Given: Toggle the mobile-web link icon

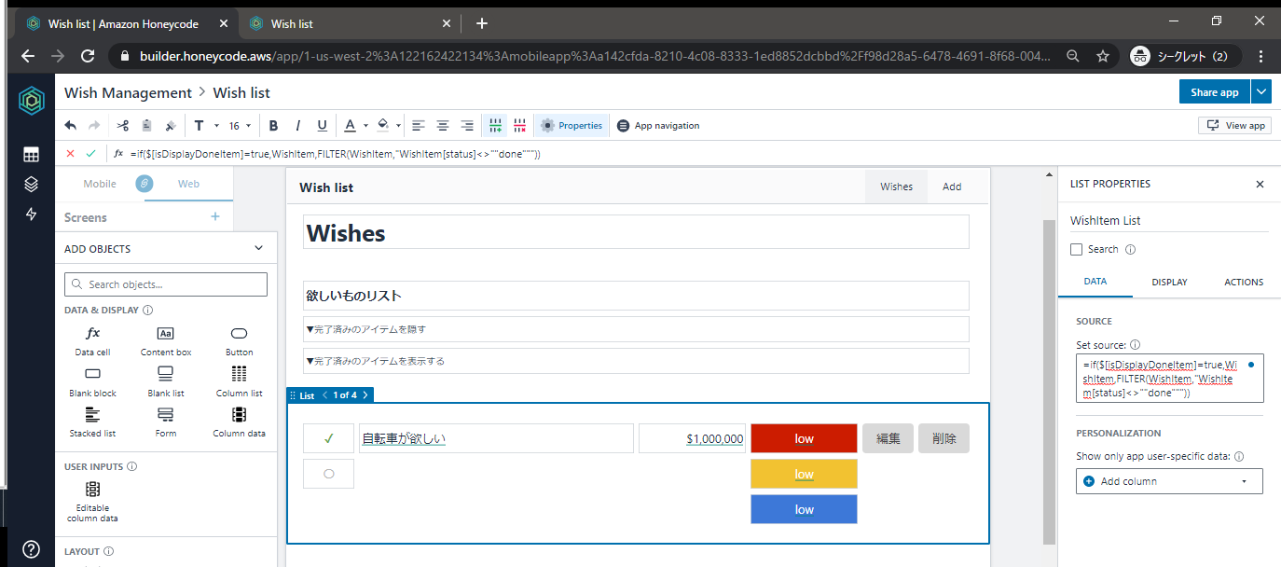Looking at the screenshot, I should pos(144,184).
